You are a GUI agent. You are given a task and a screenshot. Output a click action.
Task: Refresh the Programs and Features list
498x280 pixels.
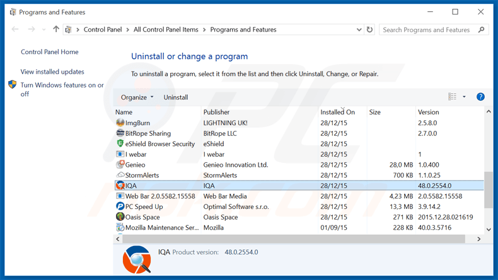(369, 30)
